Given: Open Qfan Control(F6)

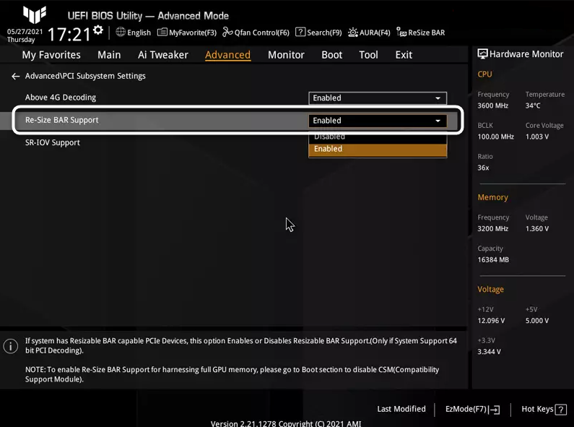Looking at the screenshot, I should tap(256, 33).
